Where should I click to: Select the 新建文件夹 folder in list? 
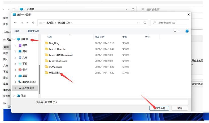55,73
